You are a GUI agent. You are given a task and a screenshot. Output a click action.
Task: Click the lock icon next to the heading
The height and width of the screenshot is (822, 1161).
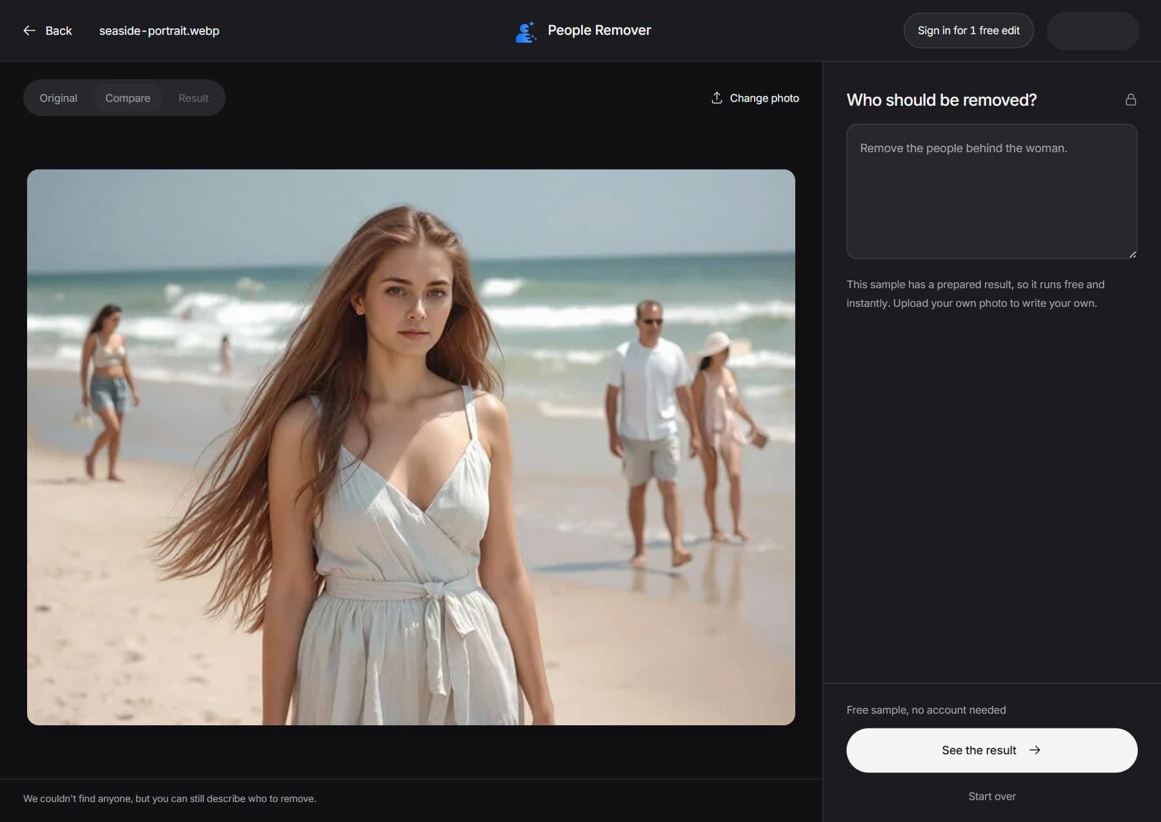pyautogui.click(x=1131, y=99)
